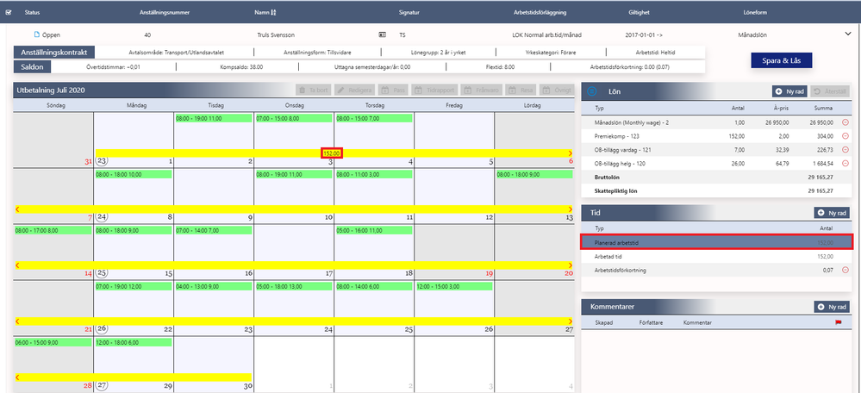Viewport: 861px width, 393px height.
Task: Click the circular menu icon beside Lön
Action: click(592, 91)
